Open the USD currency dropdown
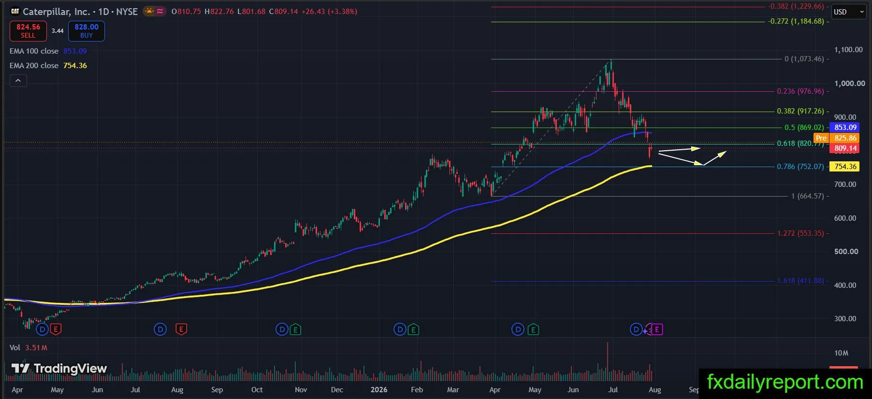The height and width of the screenshot is (399, 872). (x=848, y=12)
